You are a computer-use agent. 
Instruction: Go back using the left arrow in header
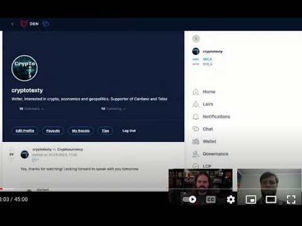13,24
